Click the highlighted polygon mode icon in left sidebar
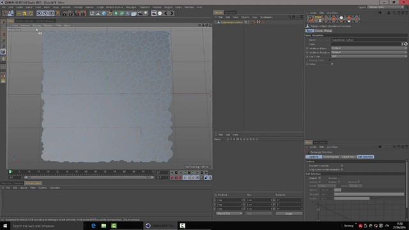Image resolution: width=409 pixels, height=230 pixels. tap(3, 52)
